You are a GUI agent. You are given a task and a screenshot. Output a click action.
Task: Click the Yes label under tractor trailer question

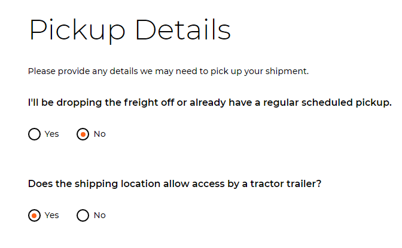(x=52, y=216)
